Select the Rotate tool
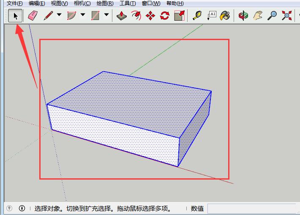The height and width of the screenshot is (215, 300). (x=165, y=16)
